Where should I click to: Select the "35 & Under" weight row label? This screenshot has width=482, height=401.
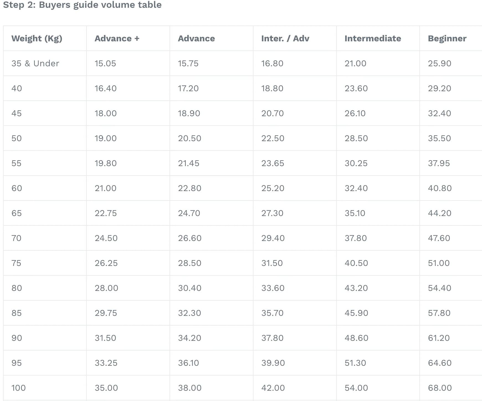click(35, 64)
